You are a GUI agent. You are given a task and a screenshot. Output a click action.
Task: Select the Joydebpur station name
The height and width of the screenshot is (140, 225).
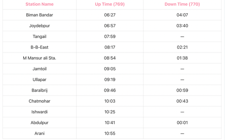tap(39, 26)
